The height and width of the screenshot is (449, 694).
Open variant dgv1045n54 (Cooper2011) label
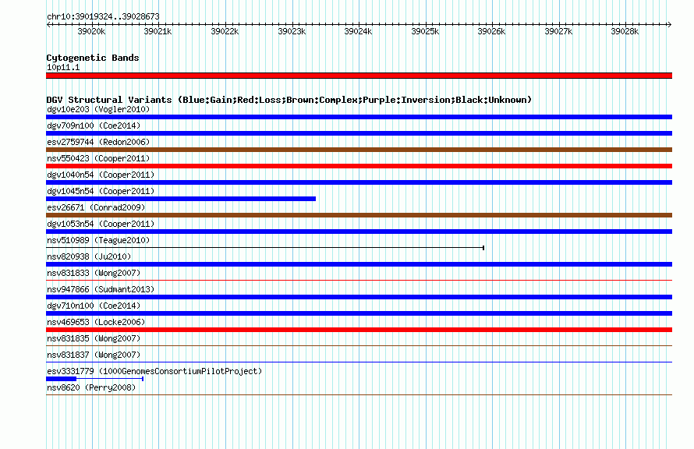click(x=101, y=191)
